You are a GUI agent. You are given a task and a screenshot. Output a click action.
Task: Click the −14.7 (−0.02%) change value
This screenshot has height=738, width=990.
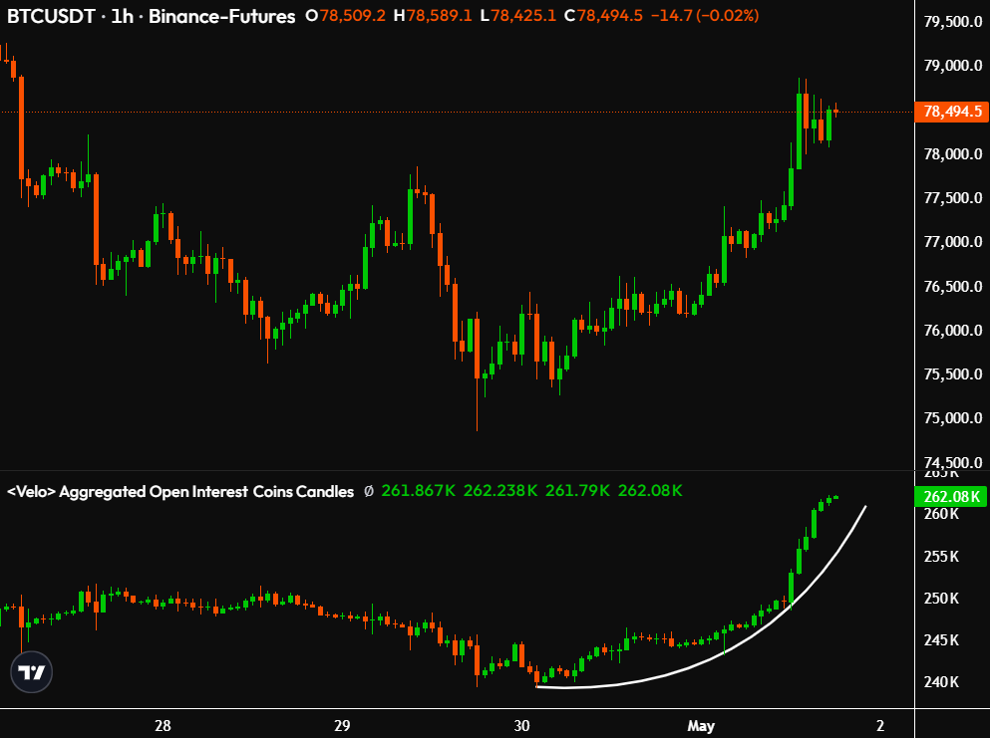point(705,16)
